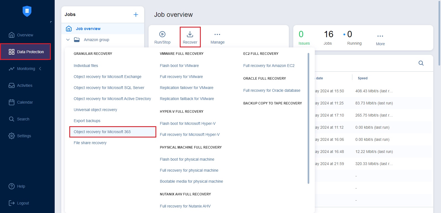Expand the Monitoring submenu chevron
441x213 pixels.
point(40,69)
